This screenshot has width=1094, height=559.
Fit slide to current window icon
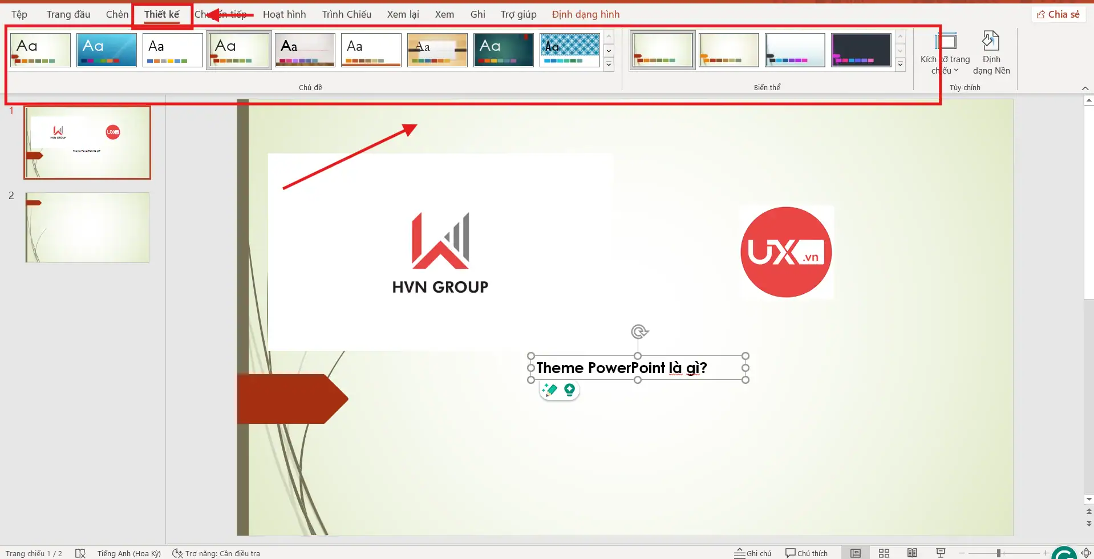click(x=1087, y=553)
